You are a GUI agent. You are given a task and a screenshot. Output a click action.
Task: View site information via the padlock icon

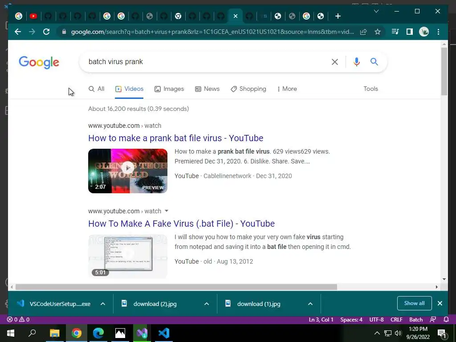(x=64, y=32)
